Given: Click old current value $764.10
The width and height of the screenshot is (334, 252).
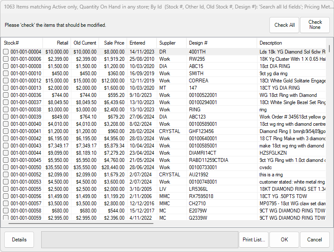Looking at the screenshot, I should (88, 117).
